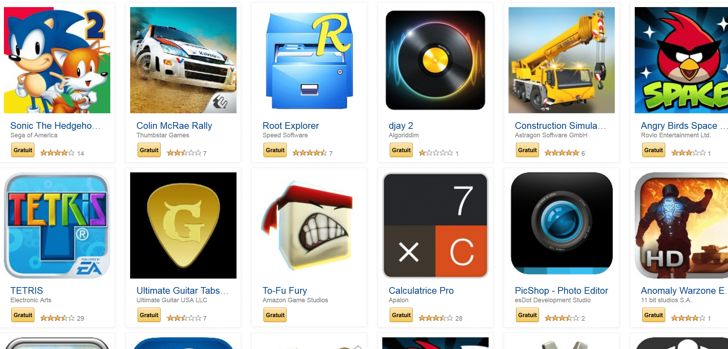Open the To-Fu Fury tofu character icon

309,225
